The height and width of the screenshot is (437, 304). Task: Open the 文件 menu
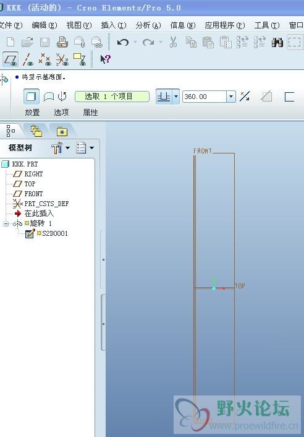tap(11, 25)
